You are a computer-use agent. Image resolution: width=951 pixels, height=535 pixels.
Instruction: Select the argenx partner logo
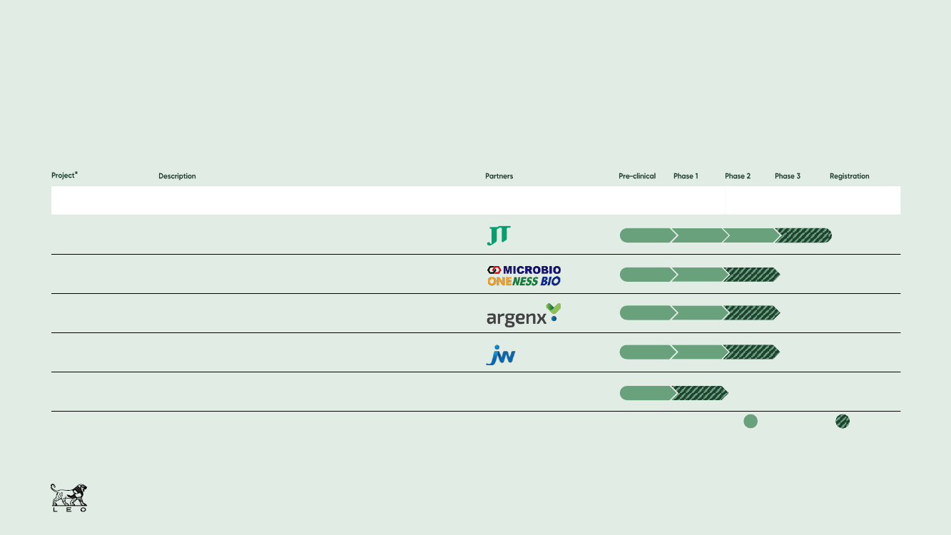[x=523, y=315]
